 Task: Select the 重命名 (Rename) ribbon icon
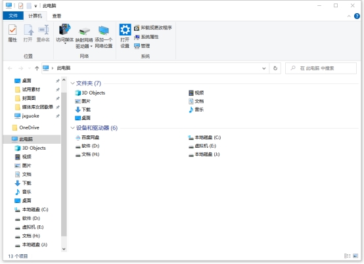(x=43, y=33)
